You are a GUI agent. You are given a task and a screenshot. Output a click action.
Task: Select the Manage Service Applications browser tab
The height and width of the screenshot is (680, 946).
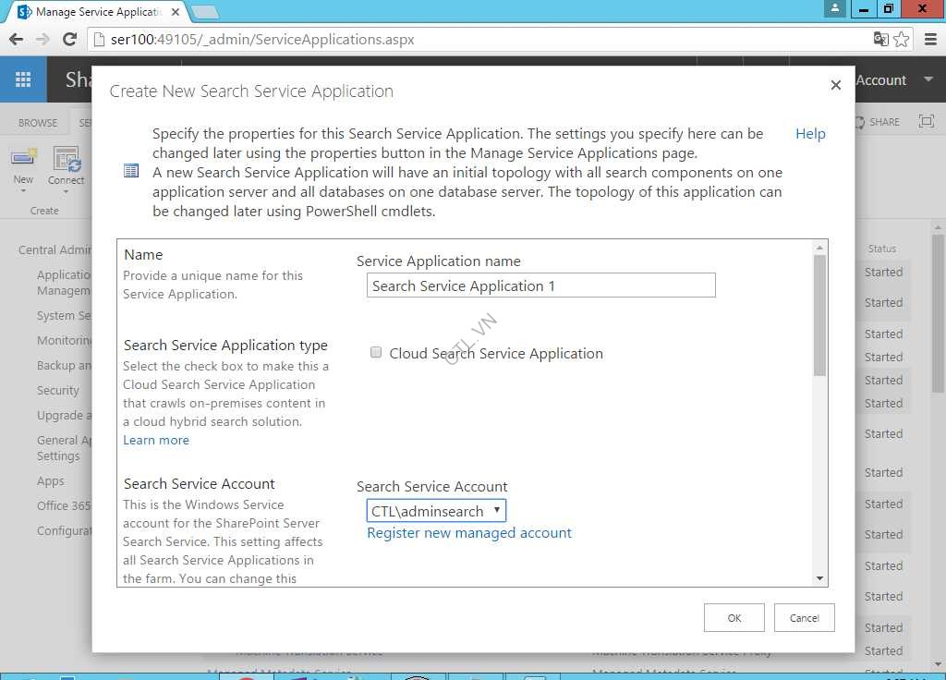click(92, 12)
